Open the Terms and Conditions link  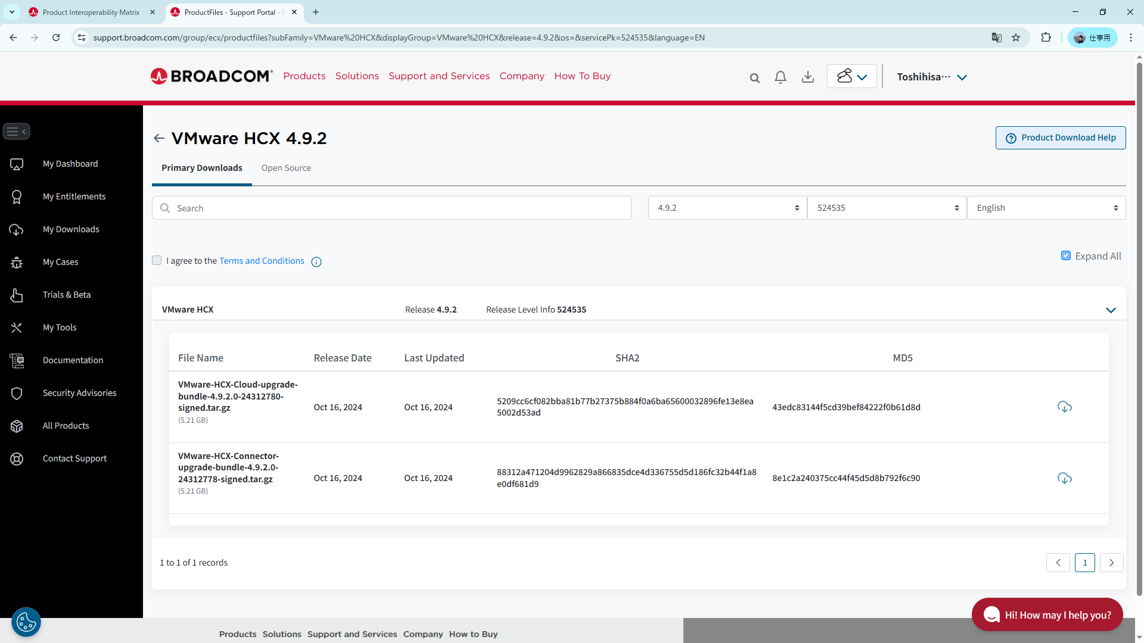click(x=262, y=261)
